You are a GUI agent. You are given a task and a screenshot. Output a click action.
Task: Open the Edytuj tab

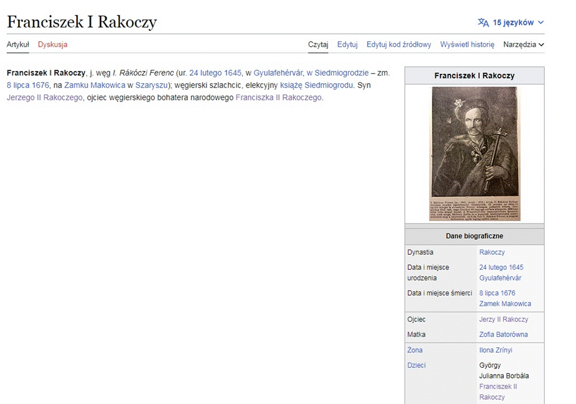[347, 44]
